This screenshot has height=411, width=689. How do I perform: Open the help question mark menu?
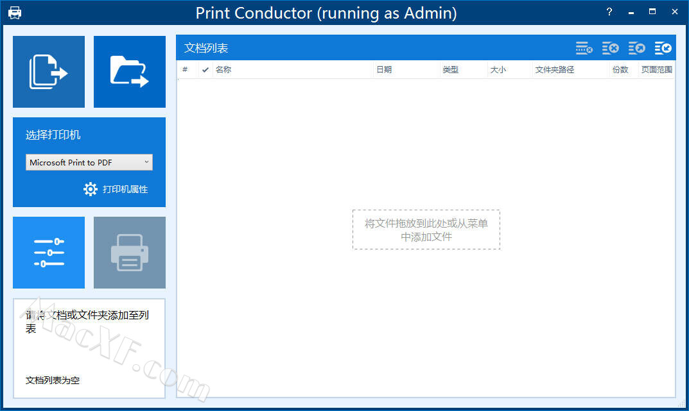(609, 12)
